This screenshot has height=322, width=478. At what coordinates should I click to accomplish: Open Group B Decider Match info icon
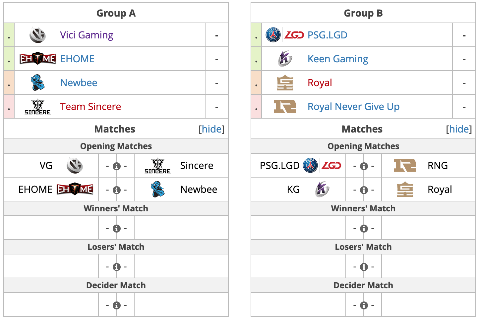(x=364, y=305)
